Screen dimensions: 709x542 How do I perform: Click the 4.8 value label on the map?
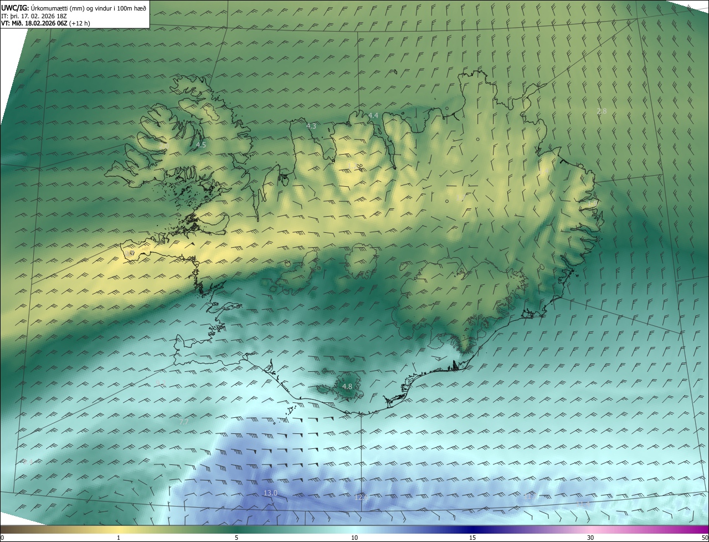[347, 386]
